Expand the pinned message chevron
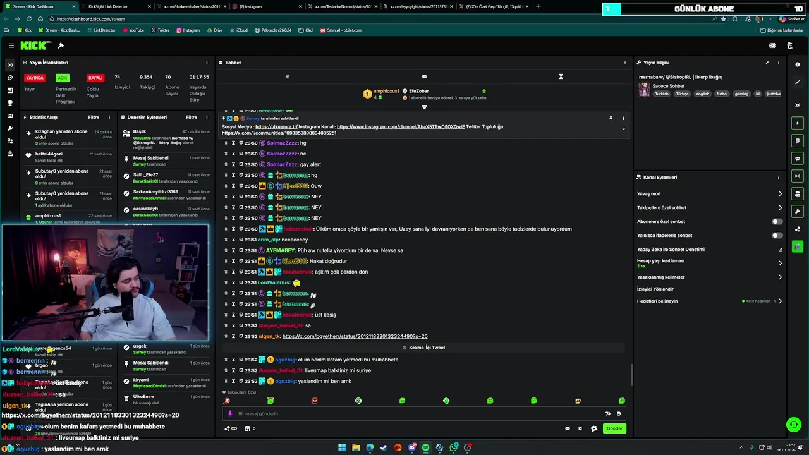Viewport: 809px width, 455px height. (623, 128)
